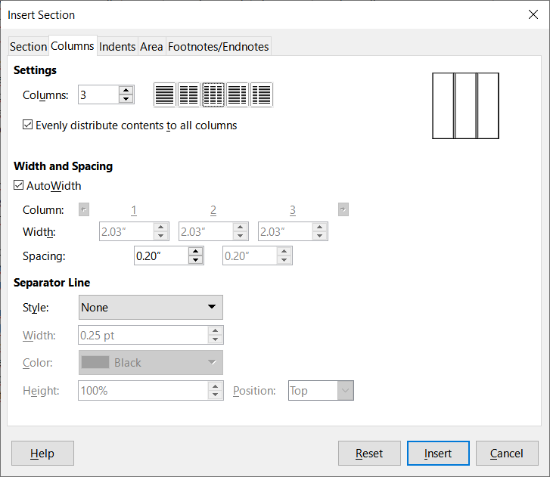550x477 pixels.
Task: Open the Footnotes/Endnotes tab
Action: (218, 46)
